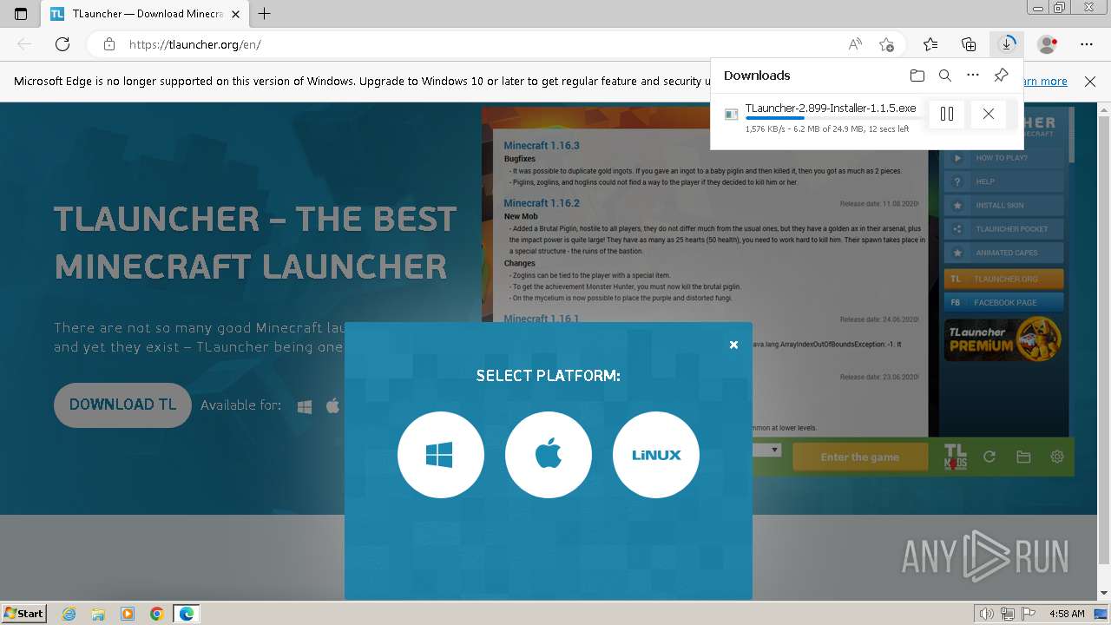The height and width of the screenshot is (625, 1111).
Task: Start Read aloud from the address bar
Action: coord(855,44)
